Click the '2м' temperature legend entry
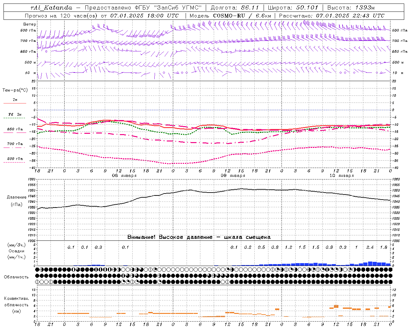The width and height of the screenshot is (409, 327). [15, 100]
